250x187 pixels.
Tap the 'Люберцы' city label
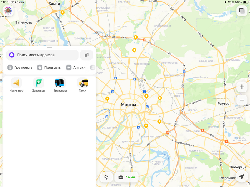pyautogui.click(x=237, y=167)
